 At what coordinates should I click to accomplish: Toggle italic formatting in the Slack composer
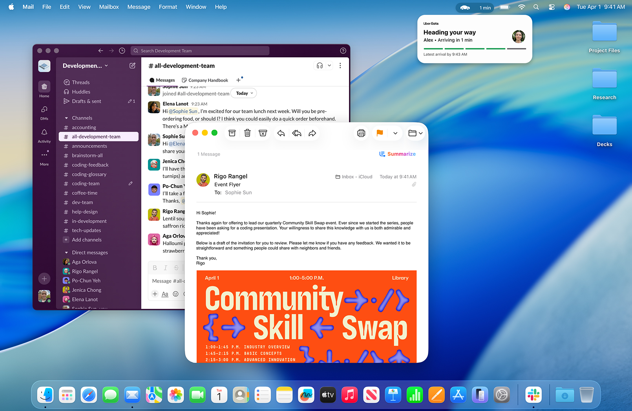click(165, 268)
